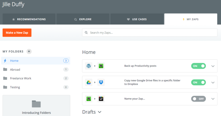Click the WordPress icon in Back up Productivity posts
The image size is (221, 116).
point(89,66)
